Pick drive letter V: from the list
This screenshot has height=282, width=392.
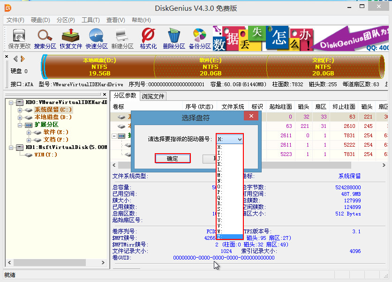point(229,225)
